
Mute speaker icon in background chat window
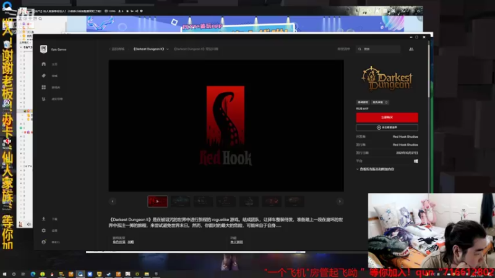point(28,224)
